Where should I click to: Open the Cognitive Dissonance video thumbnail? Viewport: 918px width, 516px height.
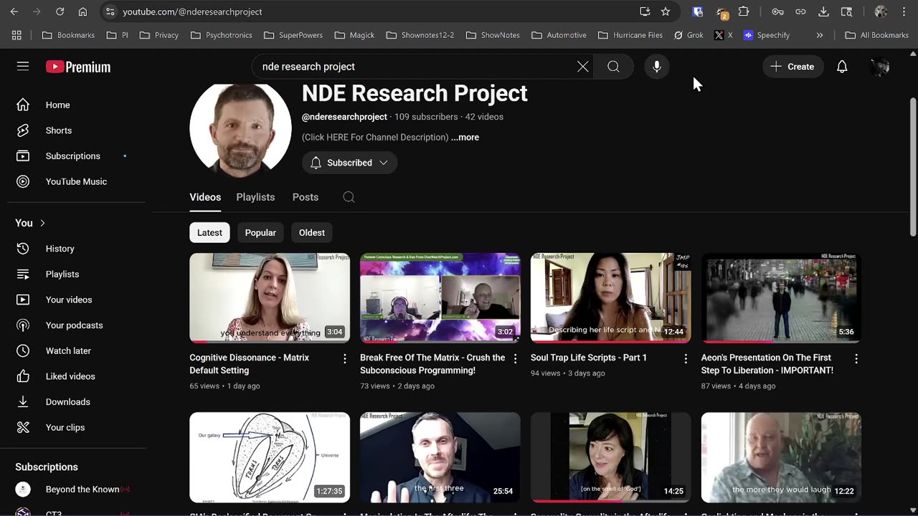click(270, 297)
